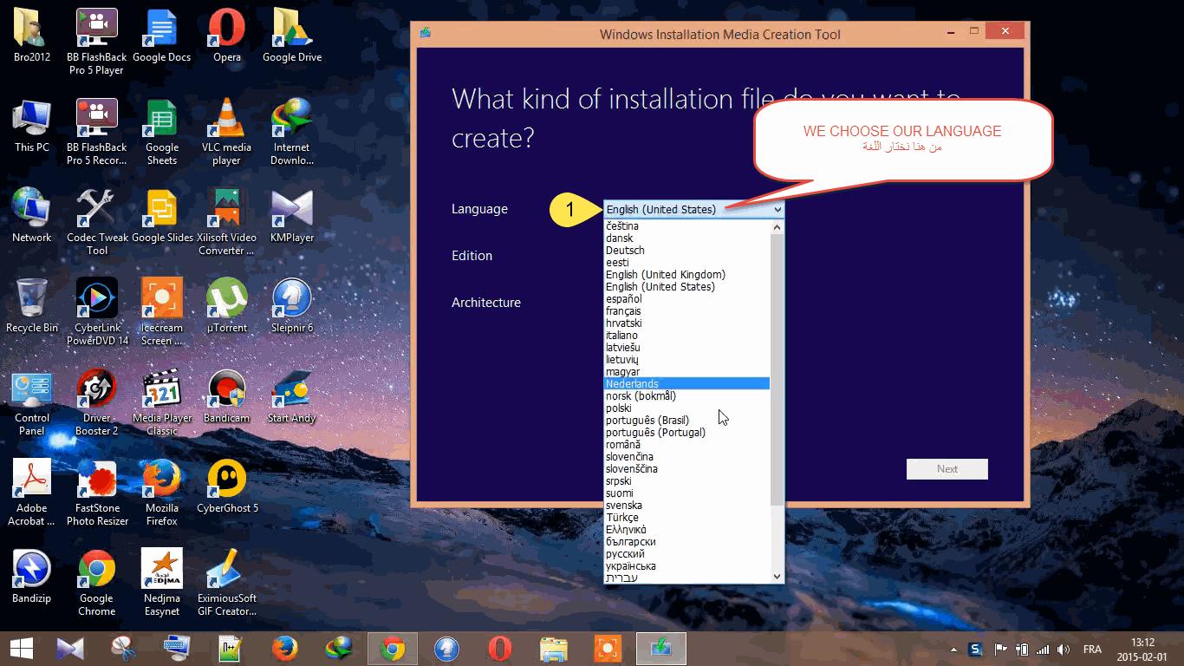
Task: Launch Google Chrome from the taskbar
Action: (393, 648)
